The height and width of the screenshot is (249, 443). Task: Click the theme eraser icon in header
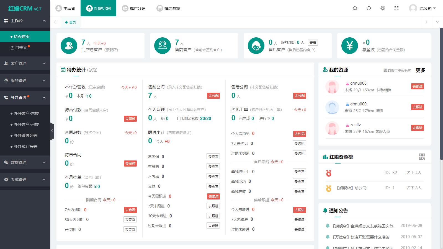coord(383,8)
